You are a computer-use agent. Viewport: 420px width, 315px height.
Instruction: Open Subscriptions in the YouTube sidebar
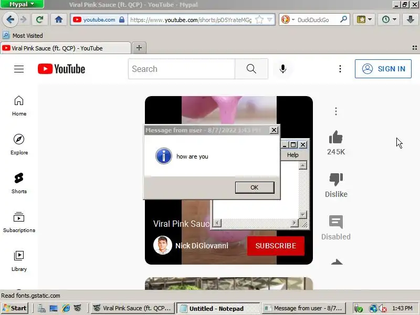click(x=19, y=222)
